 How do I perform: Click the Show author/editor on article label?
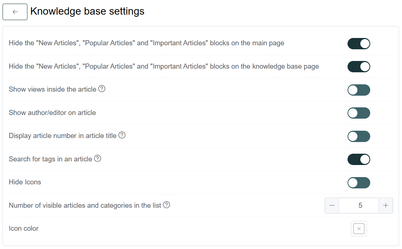coord(52,113)
